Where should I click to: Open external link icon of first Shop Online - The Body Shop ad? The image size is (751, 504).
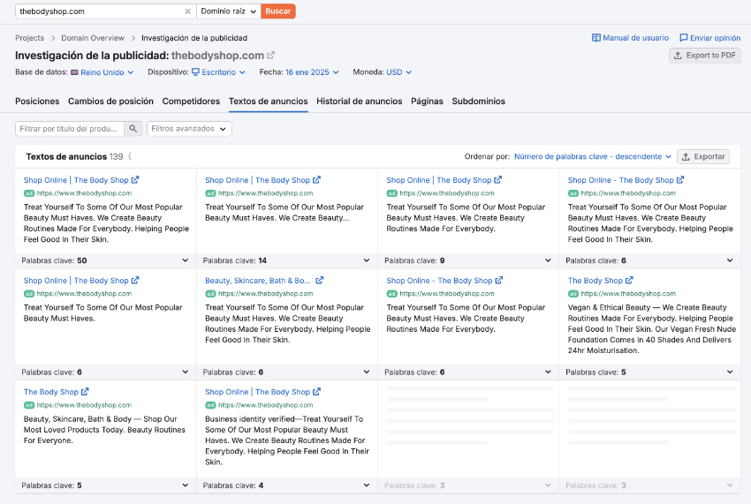click(680, 180)
